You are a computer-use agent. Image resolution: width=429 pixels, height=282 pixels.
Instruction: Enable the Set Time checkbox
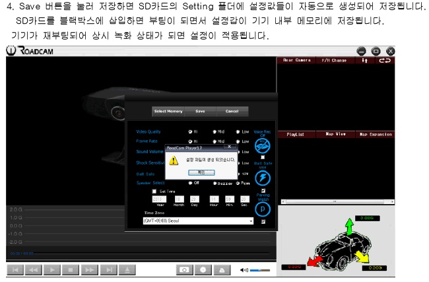coord(154,192)
